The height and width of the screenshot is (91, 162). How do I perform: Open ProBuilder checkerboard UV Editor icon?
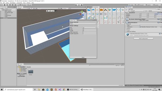[106, 10]
